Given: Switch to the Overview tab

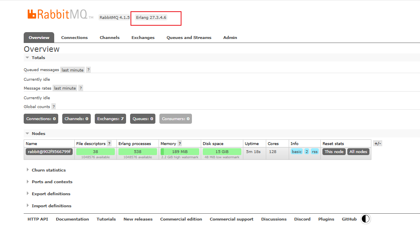Looking at the screenshot, I should click(x=39, y=37).
